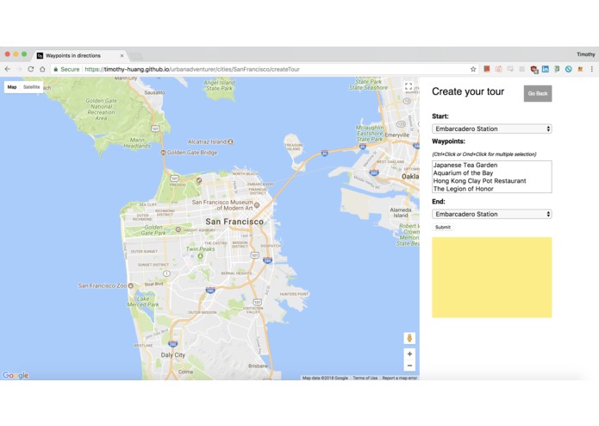Image resolution: width=599 pixels, height=426 pixels.
Task: Click the Street View pegman icon
Action: pyautogui.click(x=409, y=338)
